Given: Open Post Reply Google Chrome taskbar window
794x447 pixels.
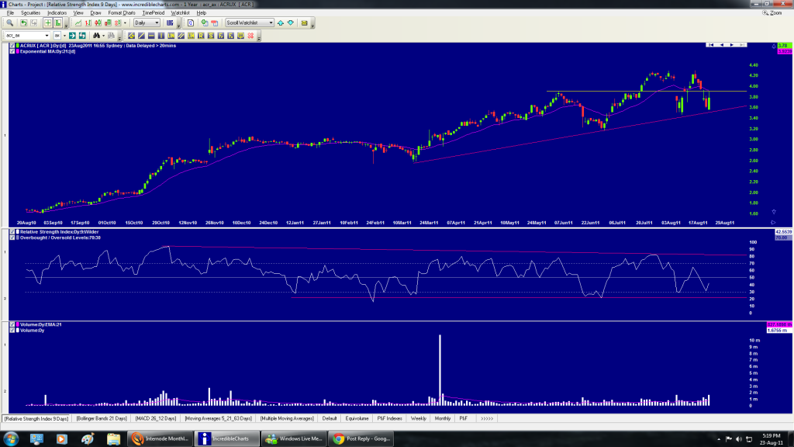Looking at the screenshot, I should 361,439.
